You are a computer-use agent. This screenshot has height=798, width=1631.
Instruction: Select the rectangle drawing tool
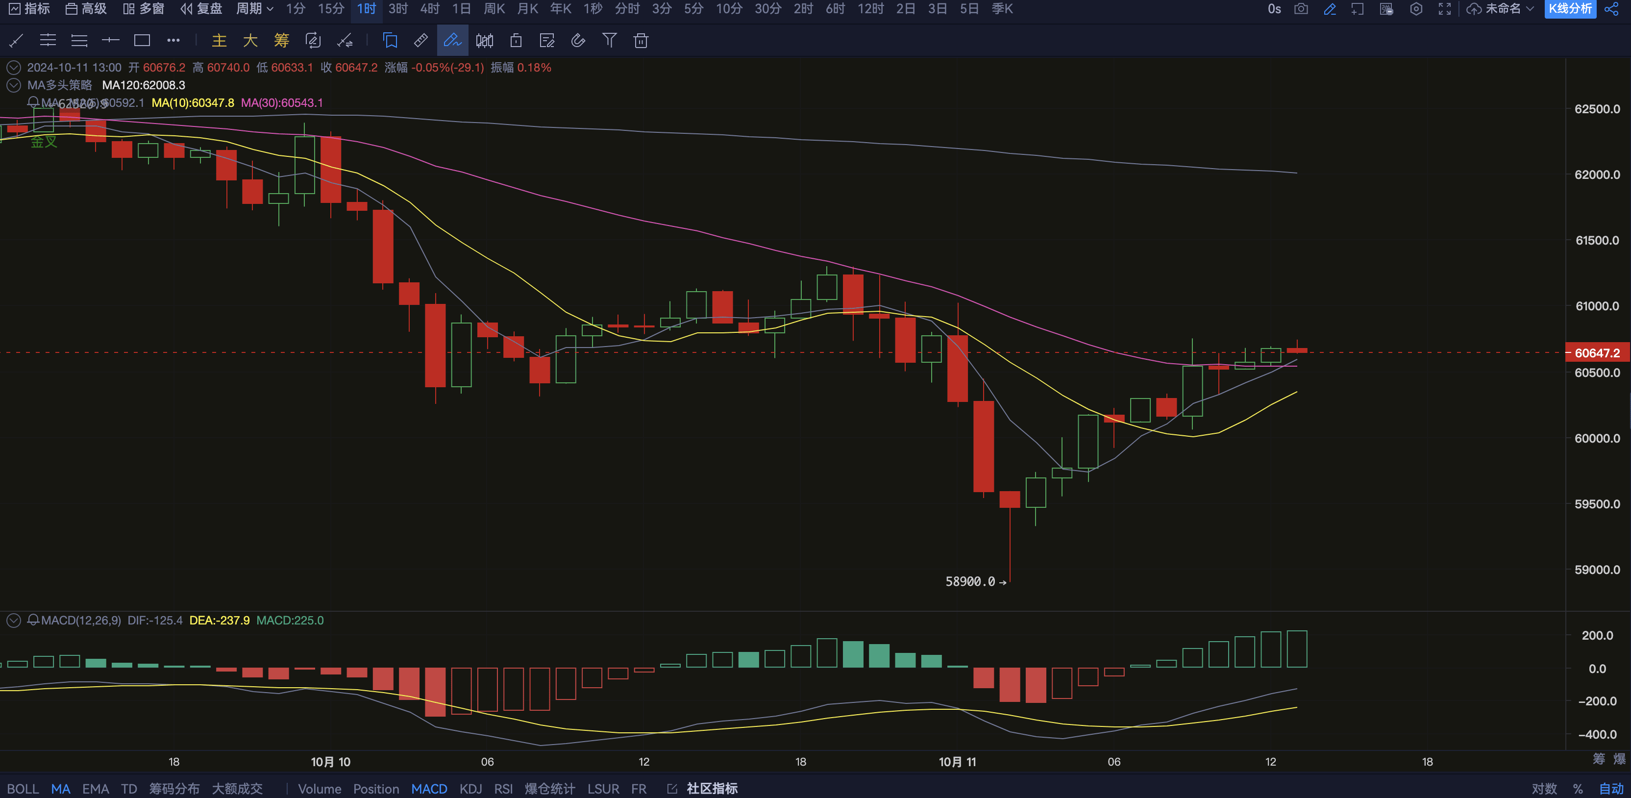pos(142,41)
